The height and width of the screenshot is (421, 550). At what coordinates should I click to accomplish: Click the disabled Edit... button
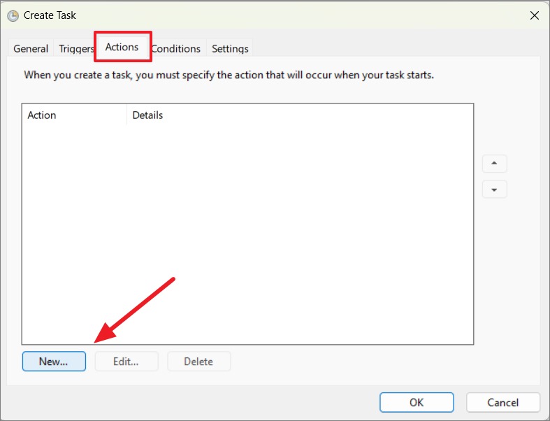126,362
